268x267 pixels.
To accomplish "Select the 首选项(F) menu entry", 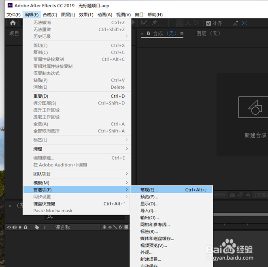I will (x=77, y=190).
